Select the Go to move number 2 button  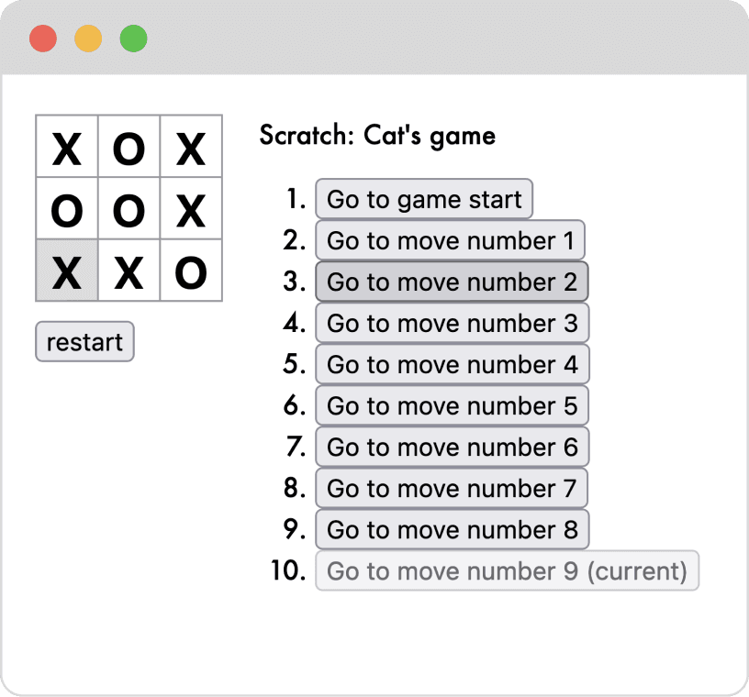point(452,282)
